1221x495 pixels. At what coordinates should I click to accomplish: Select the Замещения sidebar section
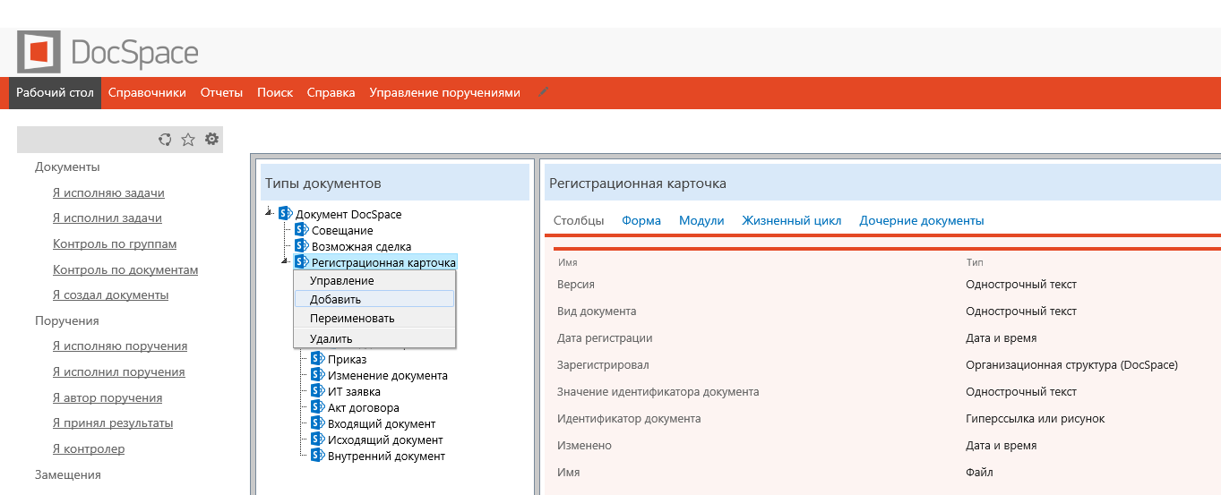(x=68, y=474)
